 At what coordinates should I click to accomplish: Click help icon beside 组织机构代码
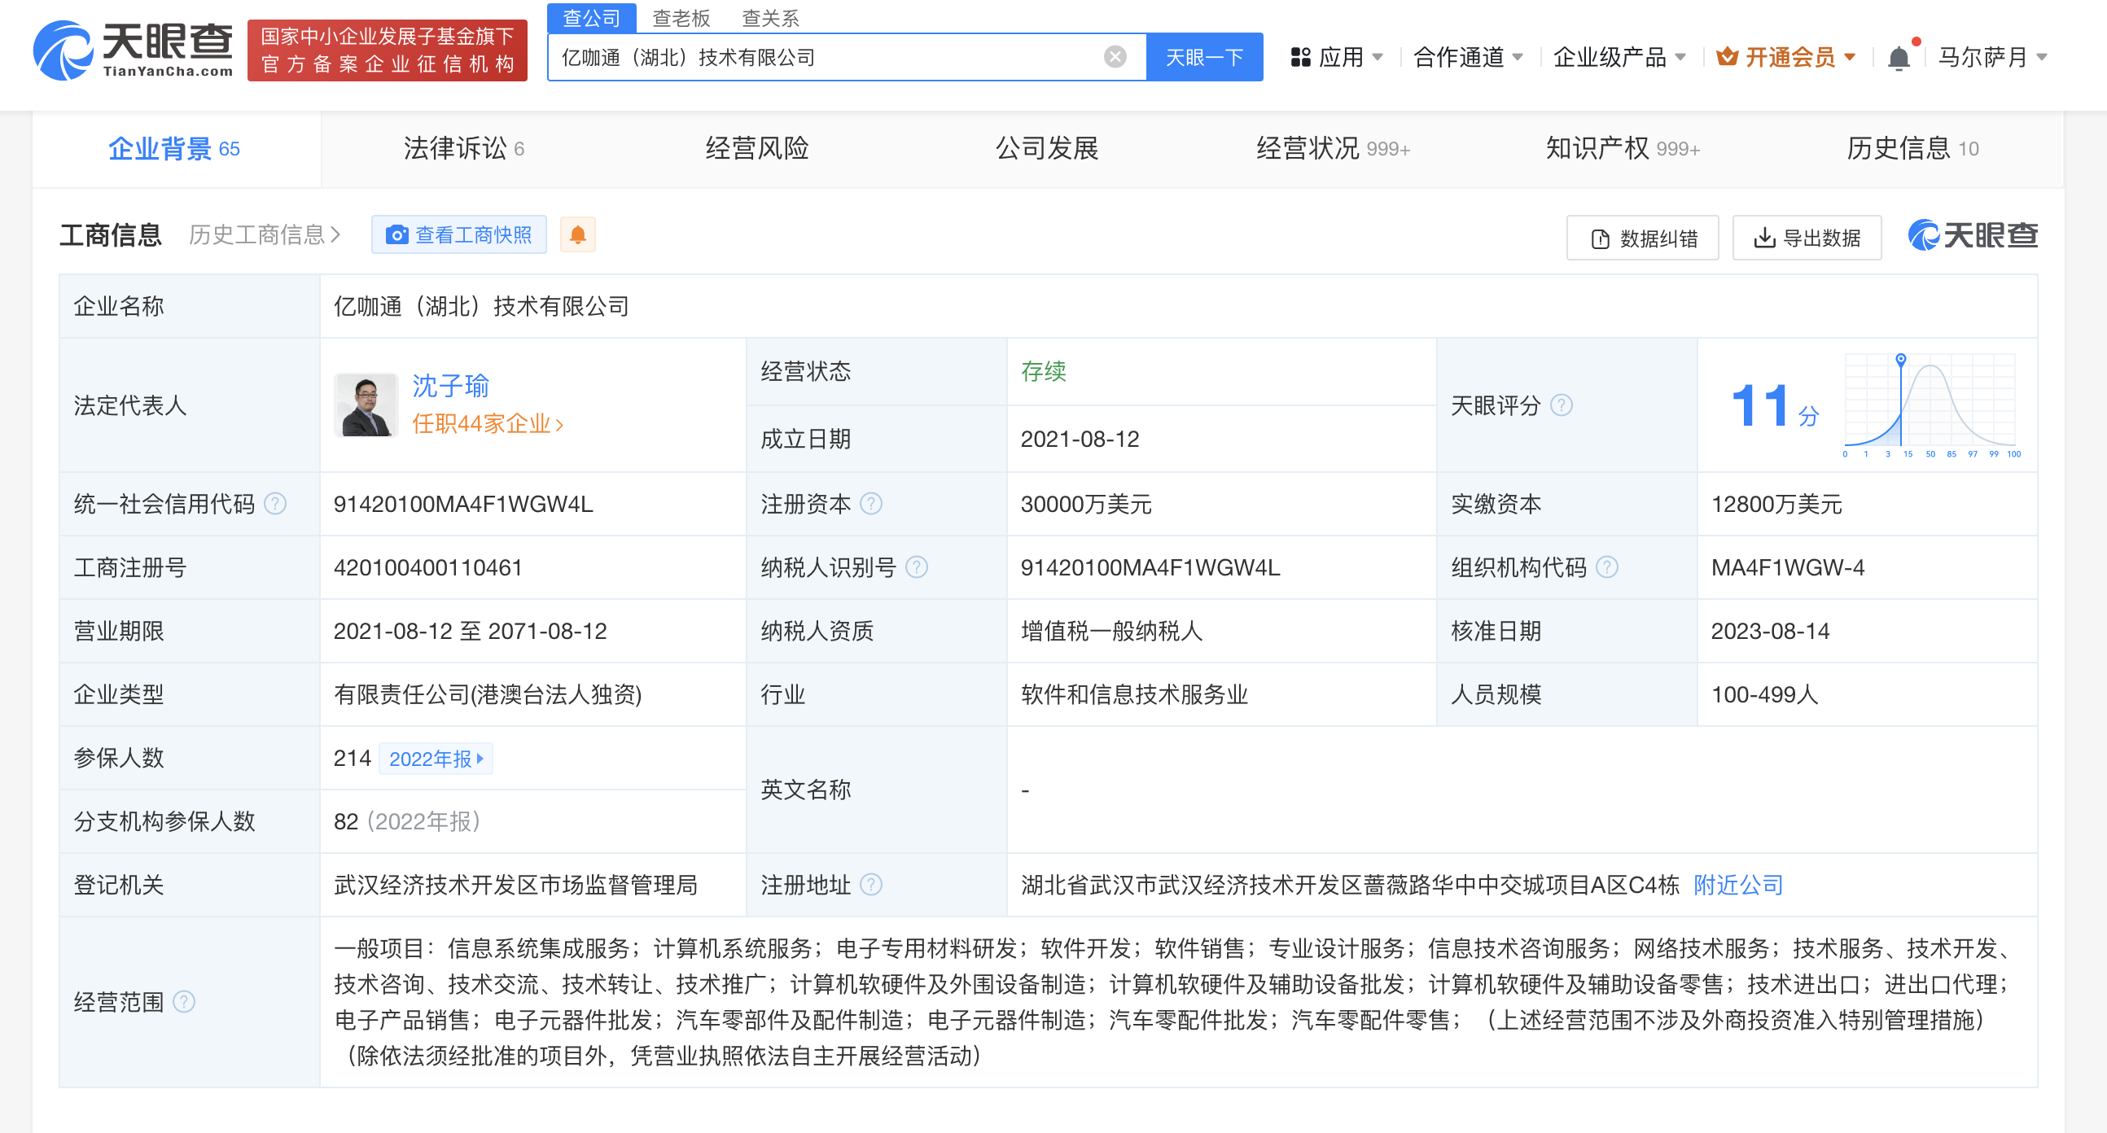coord(1606,567)
